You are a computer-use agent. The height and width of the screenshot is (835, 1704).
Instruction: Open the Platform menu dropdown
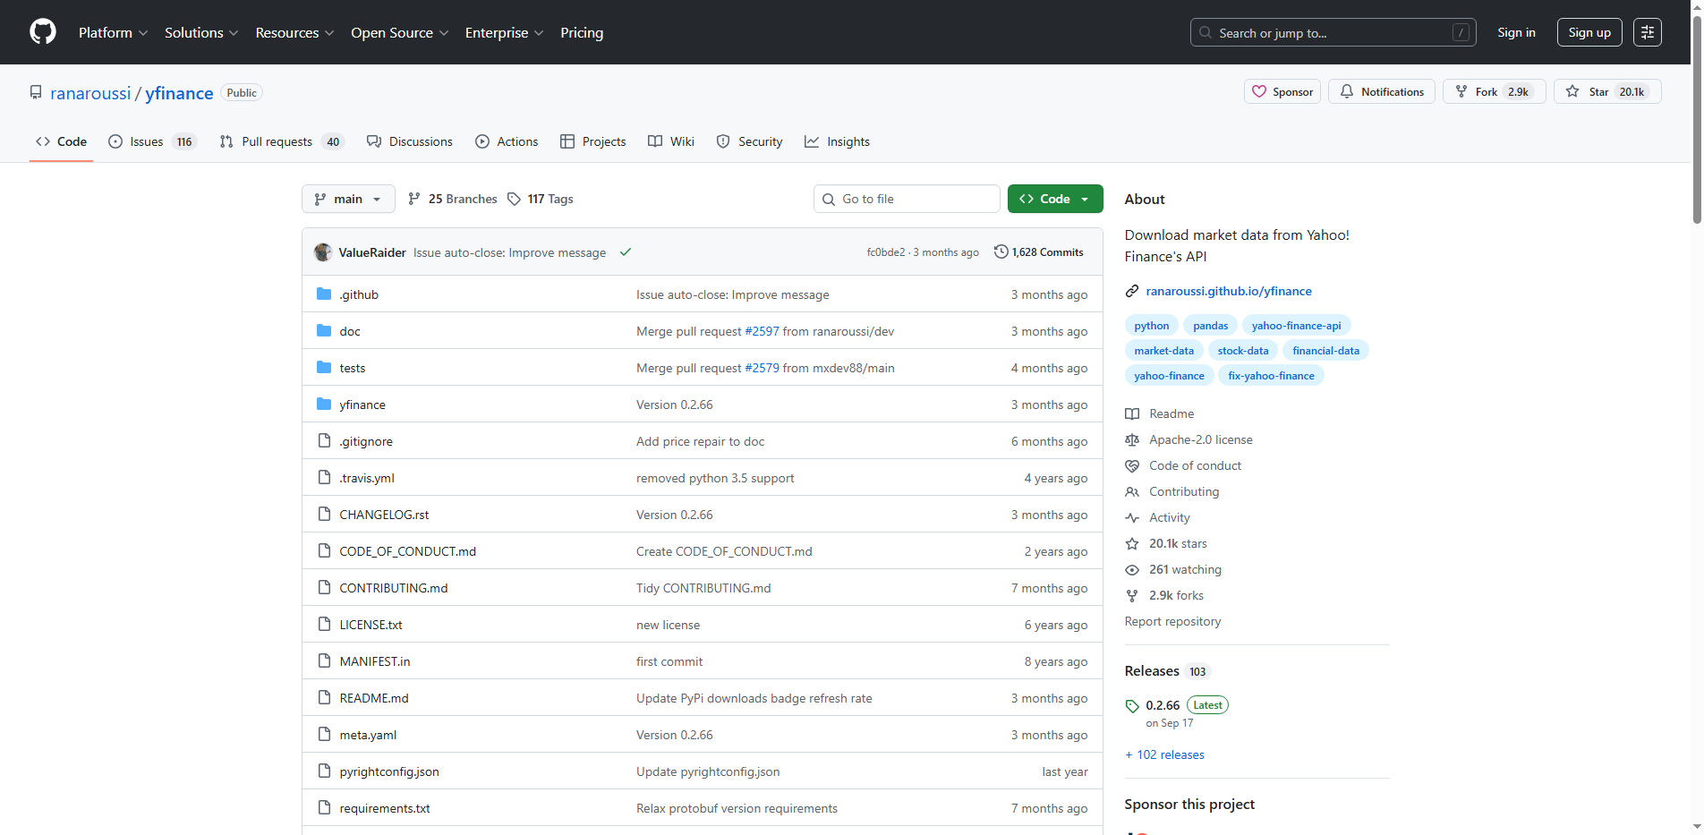point(113,32)
